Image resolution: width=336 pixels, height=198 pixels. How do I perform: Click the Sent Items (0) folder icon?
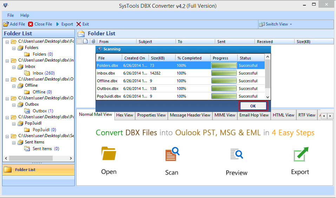coord(27,149)
